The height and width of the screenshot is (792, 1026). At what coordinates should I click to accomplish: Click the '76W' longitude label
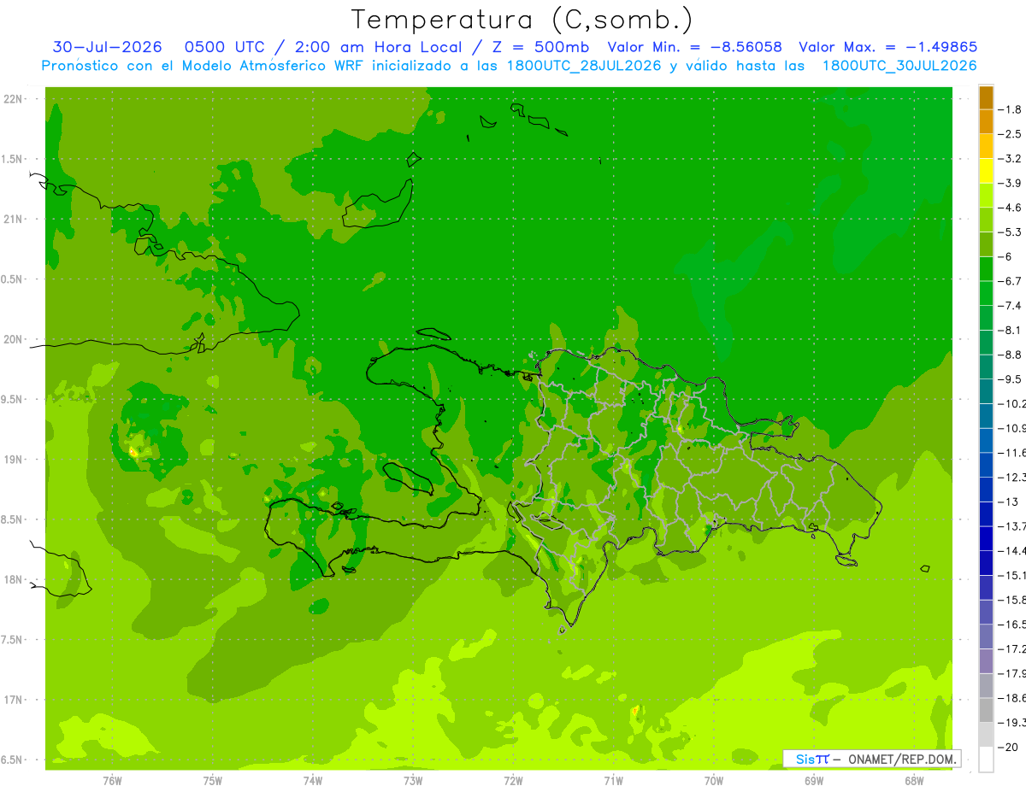(112, 781)
